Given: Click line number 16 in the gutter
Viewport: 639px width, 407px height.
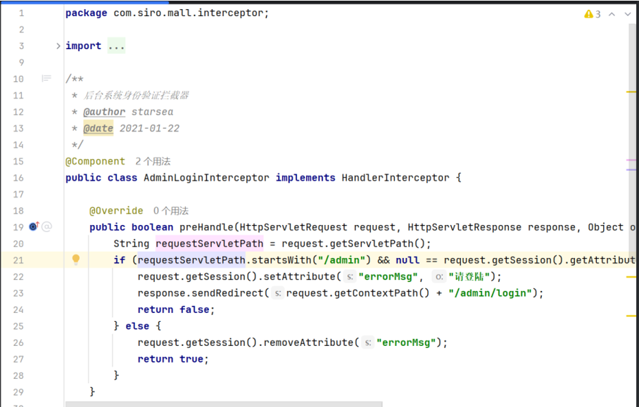Looking at the screenshot, I should (x=18, y=178).
